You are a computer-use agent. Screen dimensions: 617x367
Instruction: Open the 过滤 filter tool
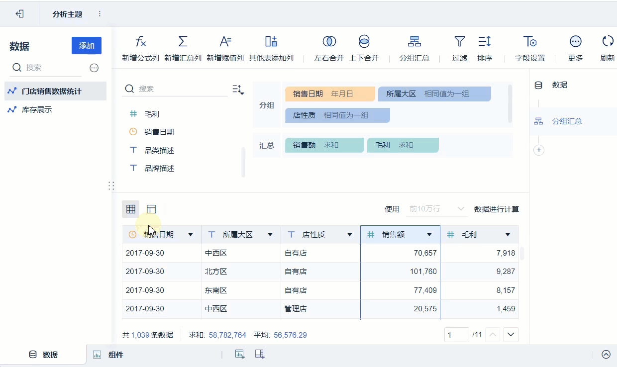click(459, 42)
